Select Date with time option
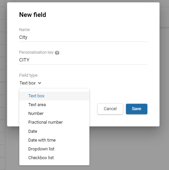The height and width of the screenshot is (170, 169). (54, 140)
